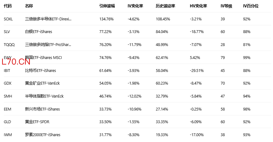This screenshot has width=273, height=142.
Task: Select the IV等级 column header
Action: [226, 6]
